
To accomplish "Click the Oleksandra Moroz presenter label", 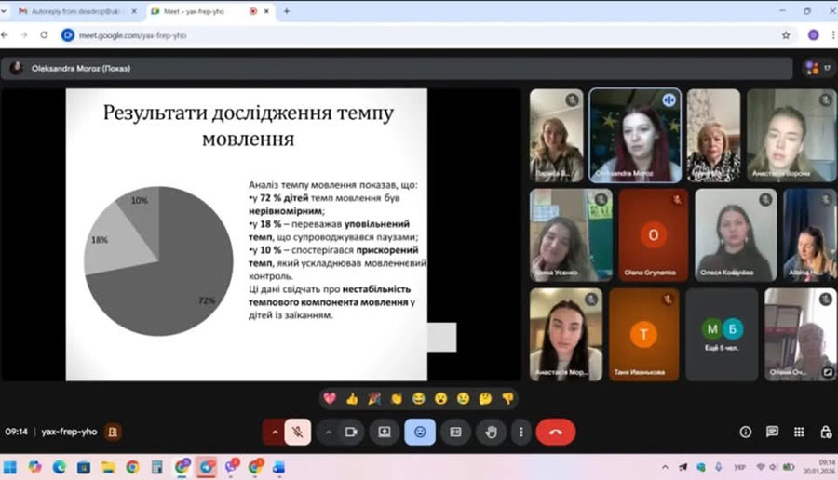I will tap(81, 68).
